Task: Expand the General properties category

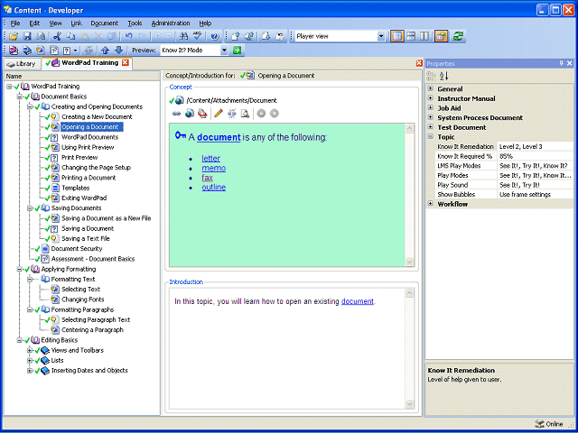Action: coord(430,88)
